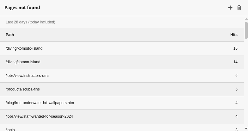Image resolution: width=248 pixels, height=131 pixels.
Task: Click the "Pages not found" widget title
Action: coord(22,8)
